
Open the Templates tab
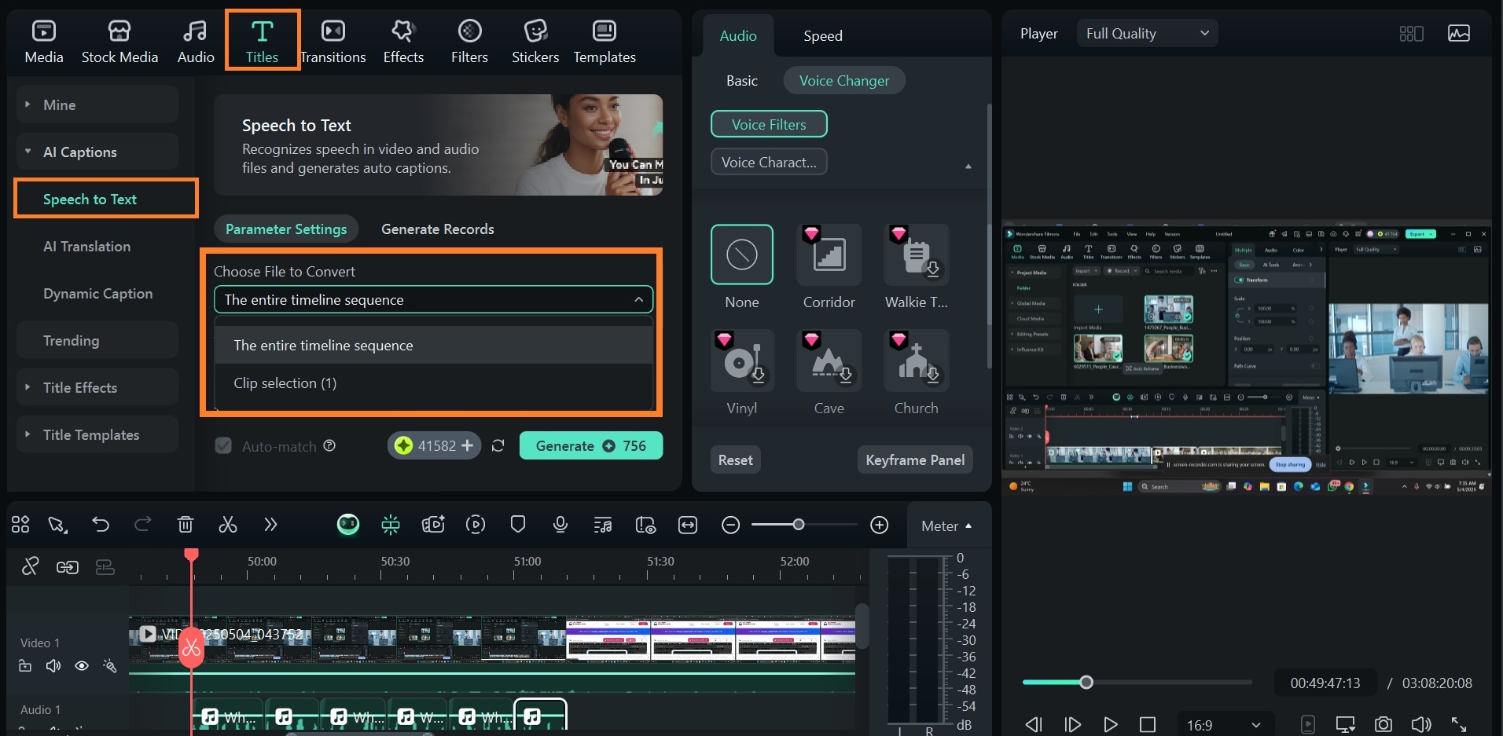(x=605, y=42)
